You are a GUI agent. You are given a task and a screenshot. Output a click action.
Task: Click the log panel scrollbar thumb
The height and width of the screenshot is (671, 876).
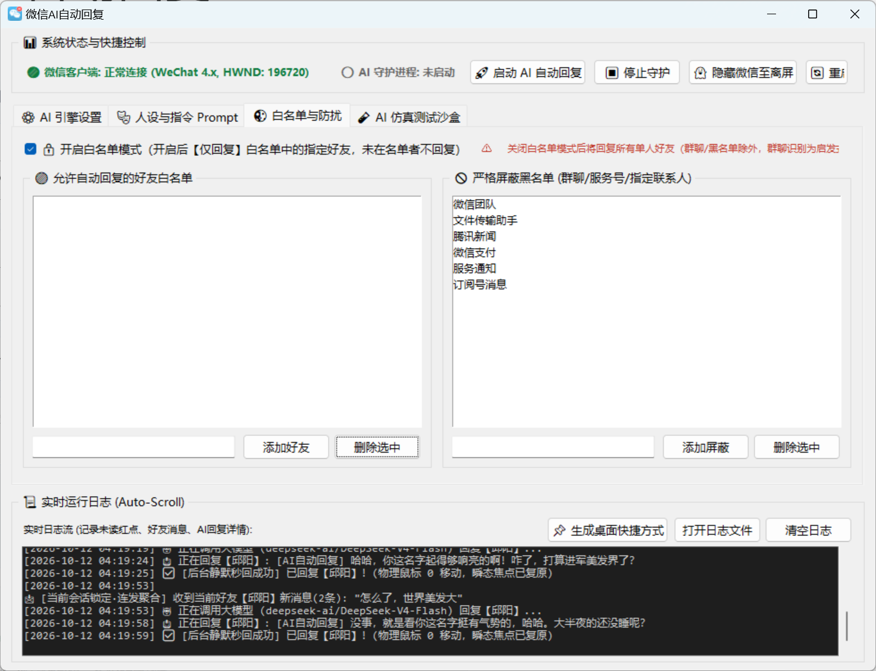coord(847,626)
